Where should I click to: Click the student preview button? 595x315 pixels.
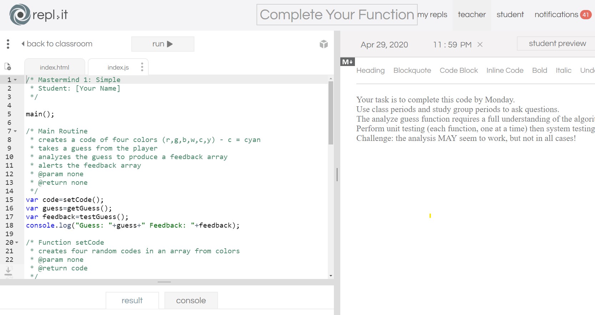[557, 44]
